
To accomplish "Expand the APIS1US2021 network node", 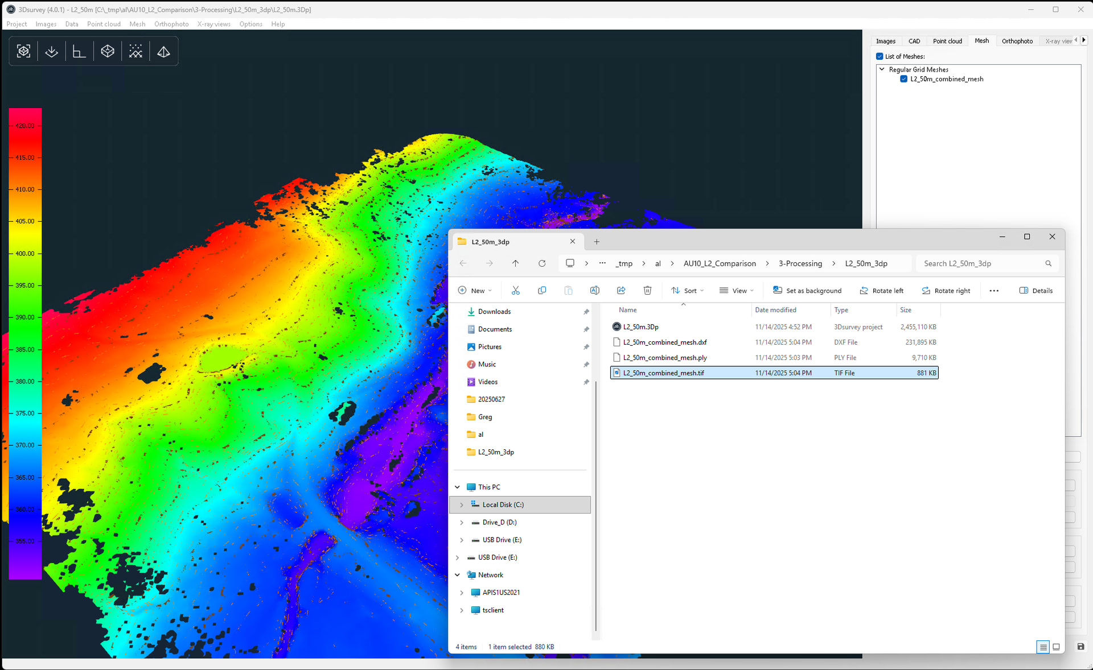I will [x=462, y=593].
